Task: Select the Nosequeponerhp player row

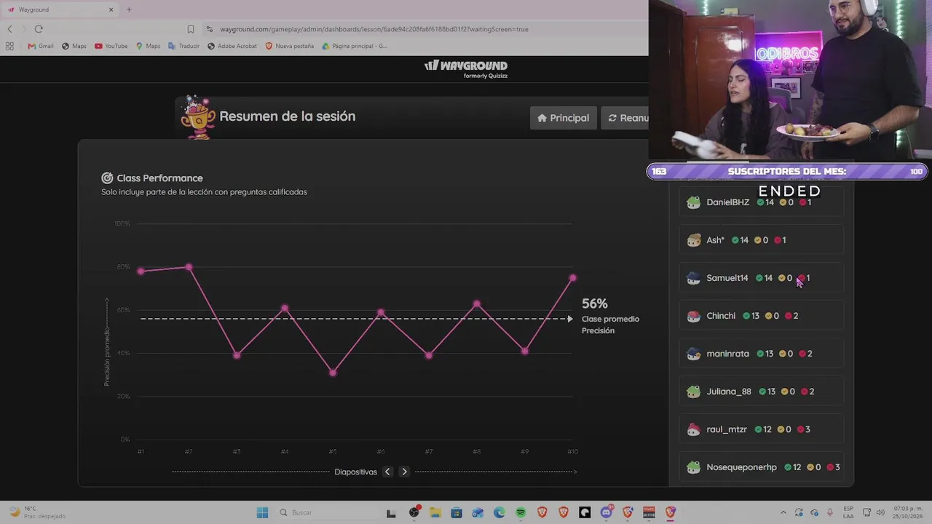Action: pos(762,467)
